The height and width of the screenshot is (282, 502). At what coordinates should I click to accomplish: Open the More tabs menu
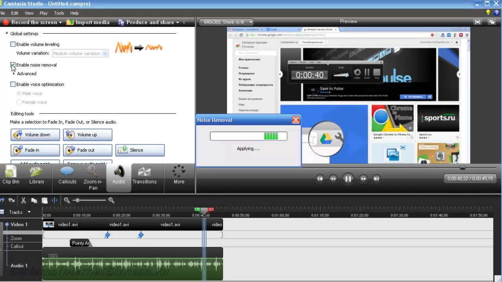click(x=179, y=175)
